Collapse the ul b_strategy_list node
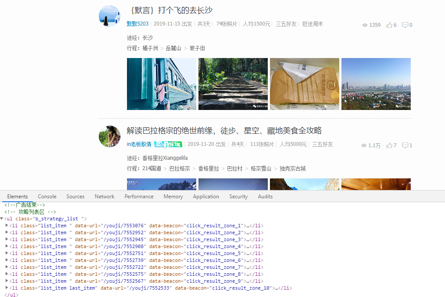The width and height of the screenshot is (445, 297). point(2,219)
